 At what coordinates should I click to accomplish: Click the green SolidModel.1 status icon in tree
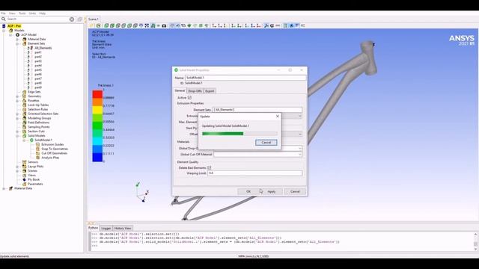click(x=31, y=140)
